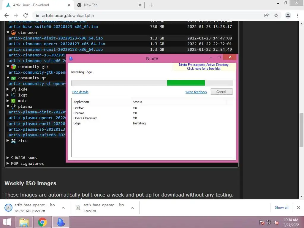The image size is (304, 228).
Task: Click scrollbar down arrow on the page
Action: point(302,197)
